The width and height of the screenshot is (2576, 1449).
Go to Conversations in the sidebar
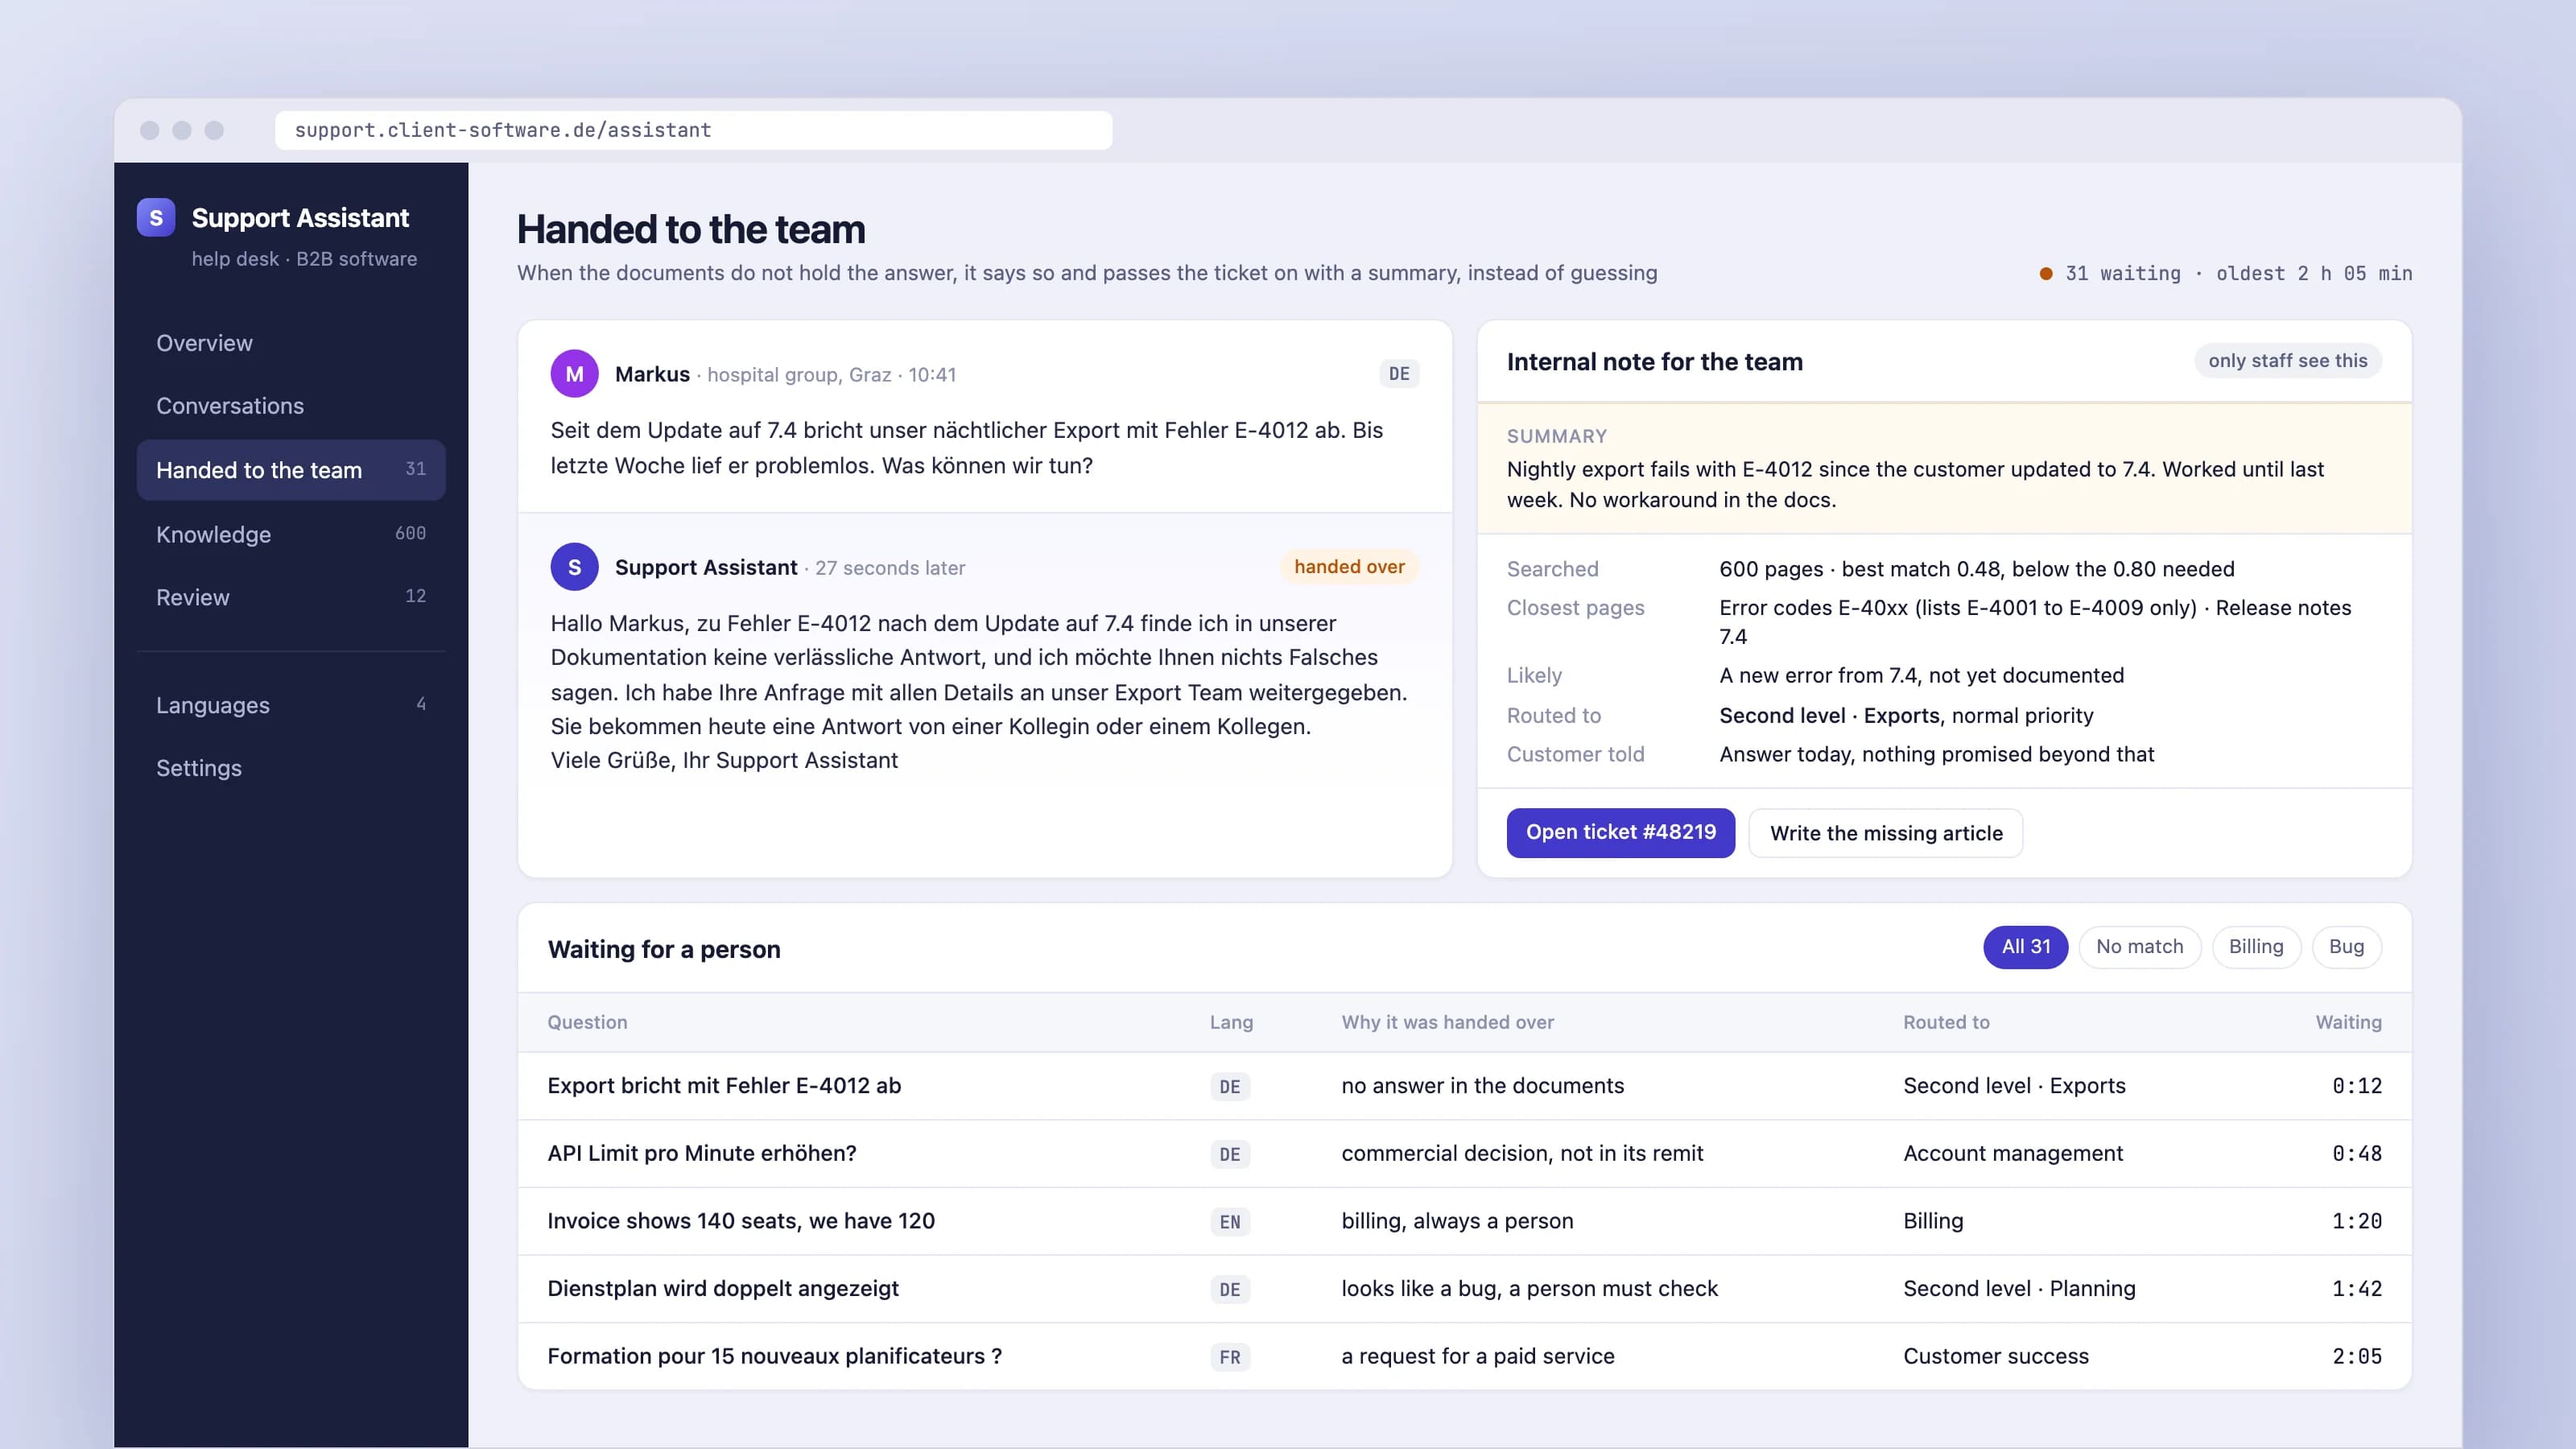point(291,406)
